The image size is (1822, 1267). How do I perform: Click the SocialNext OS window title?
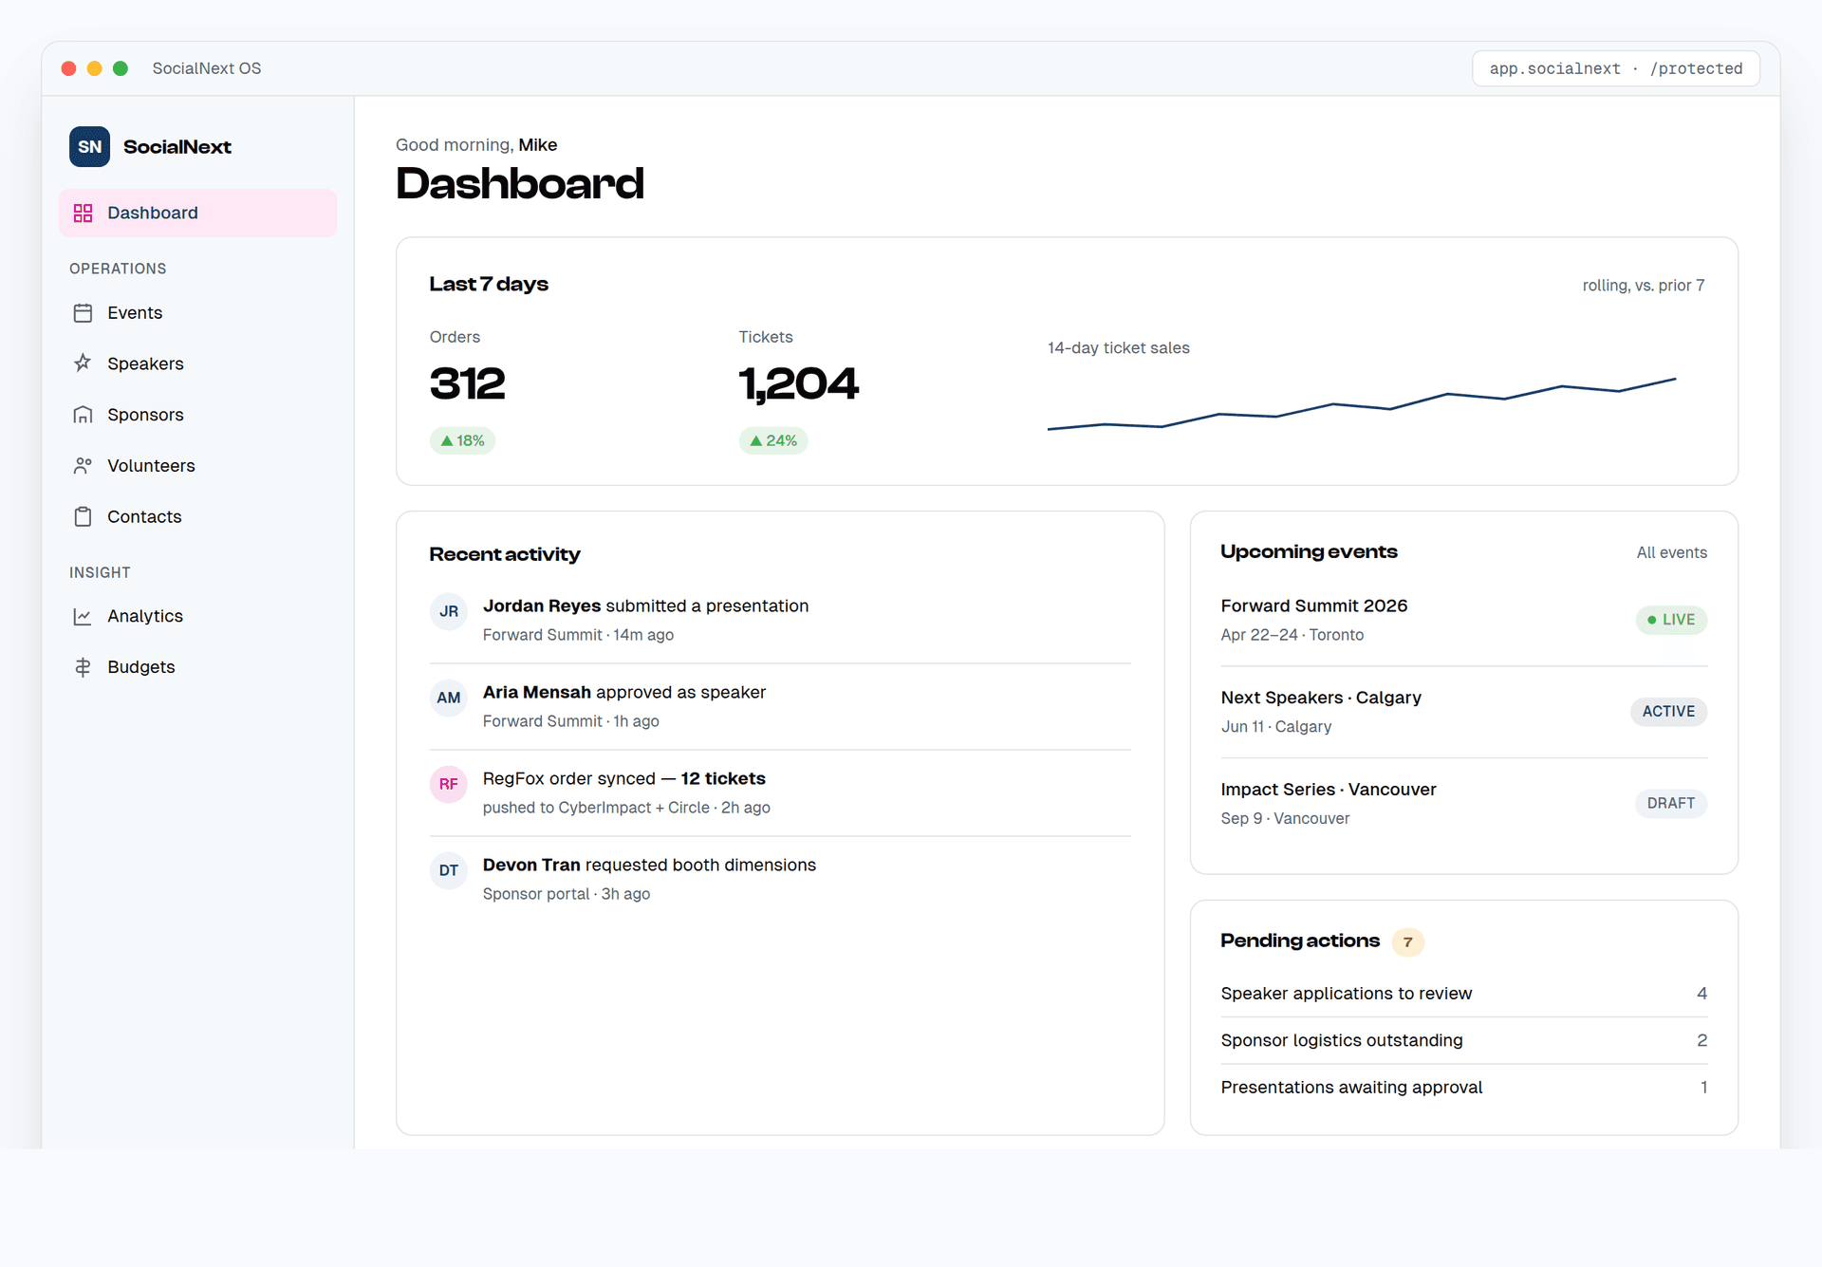click(x=207, y=68)
